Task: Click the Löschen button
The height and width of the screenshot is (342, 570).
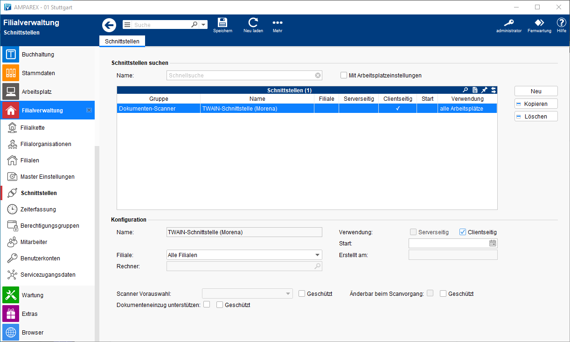Action: [536, 117]
